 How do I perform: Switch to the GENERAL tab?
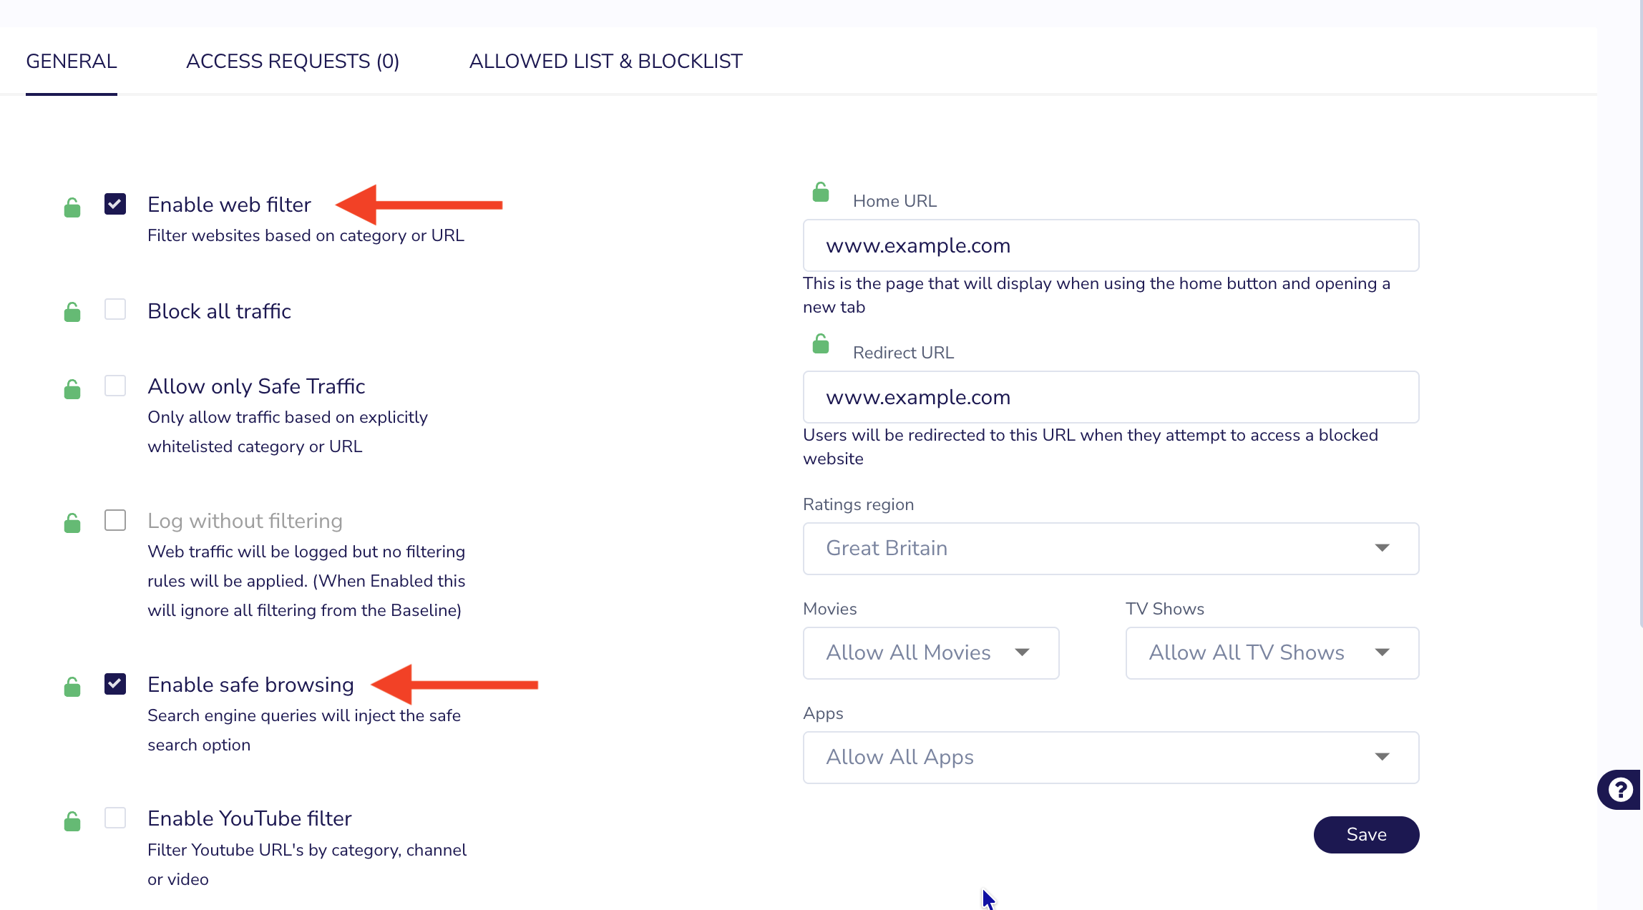click(72, 62)
